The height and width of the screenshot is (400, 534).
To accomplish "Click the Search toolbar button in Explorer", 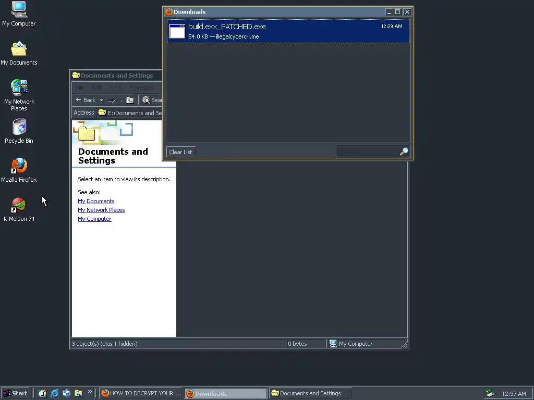I will (152, 100).
